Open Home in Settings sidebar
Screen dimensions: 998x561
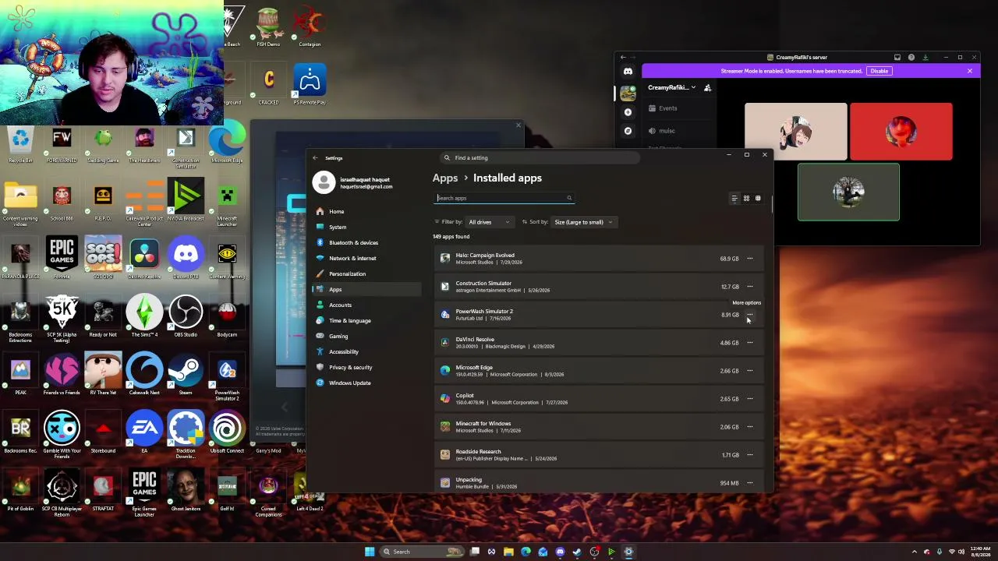tap(366, 212)
